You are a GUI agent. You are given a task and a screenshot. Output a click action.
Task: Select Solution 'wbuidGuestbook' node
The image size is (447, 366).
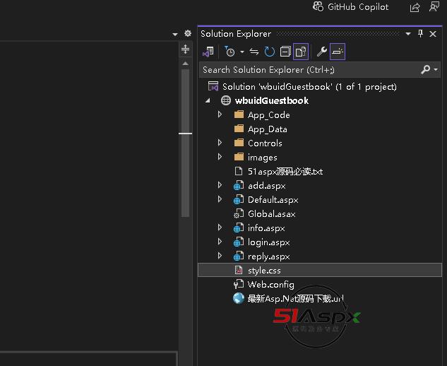[309, 86]
